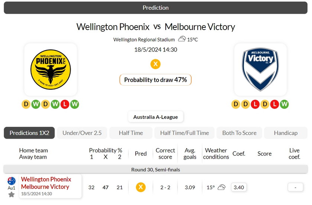Select the Predictions 1X2 tab
Screen dimensions: 312x205
(29, 133)
